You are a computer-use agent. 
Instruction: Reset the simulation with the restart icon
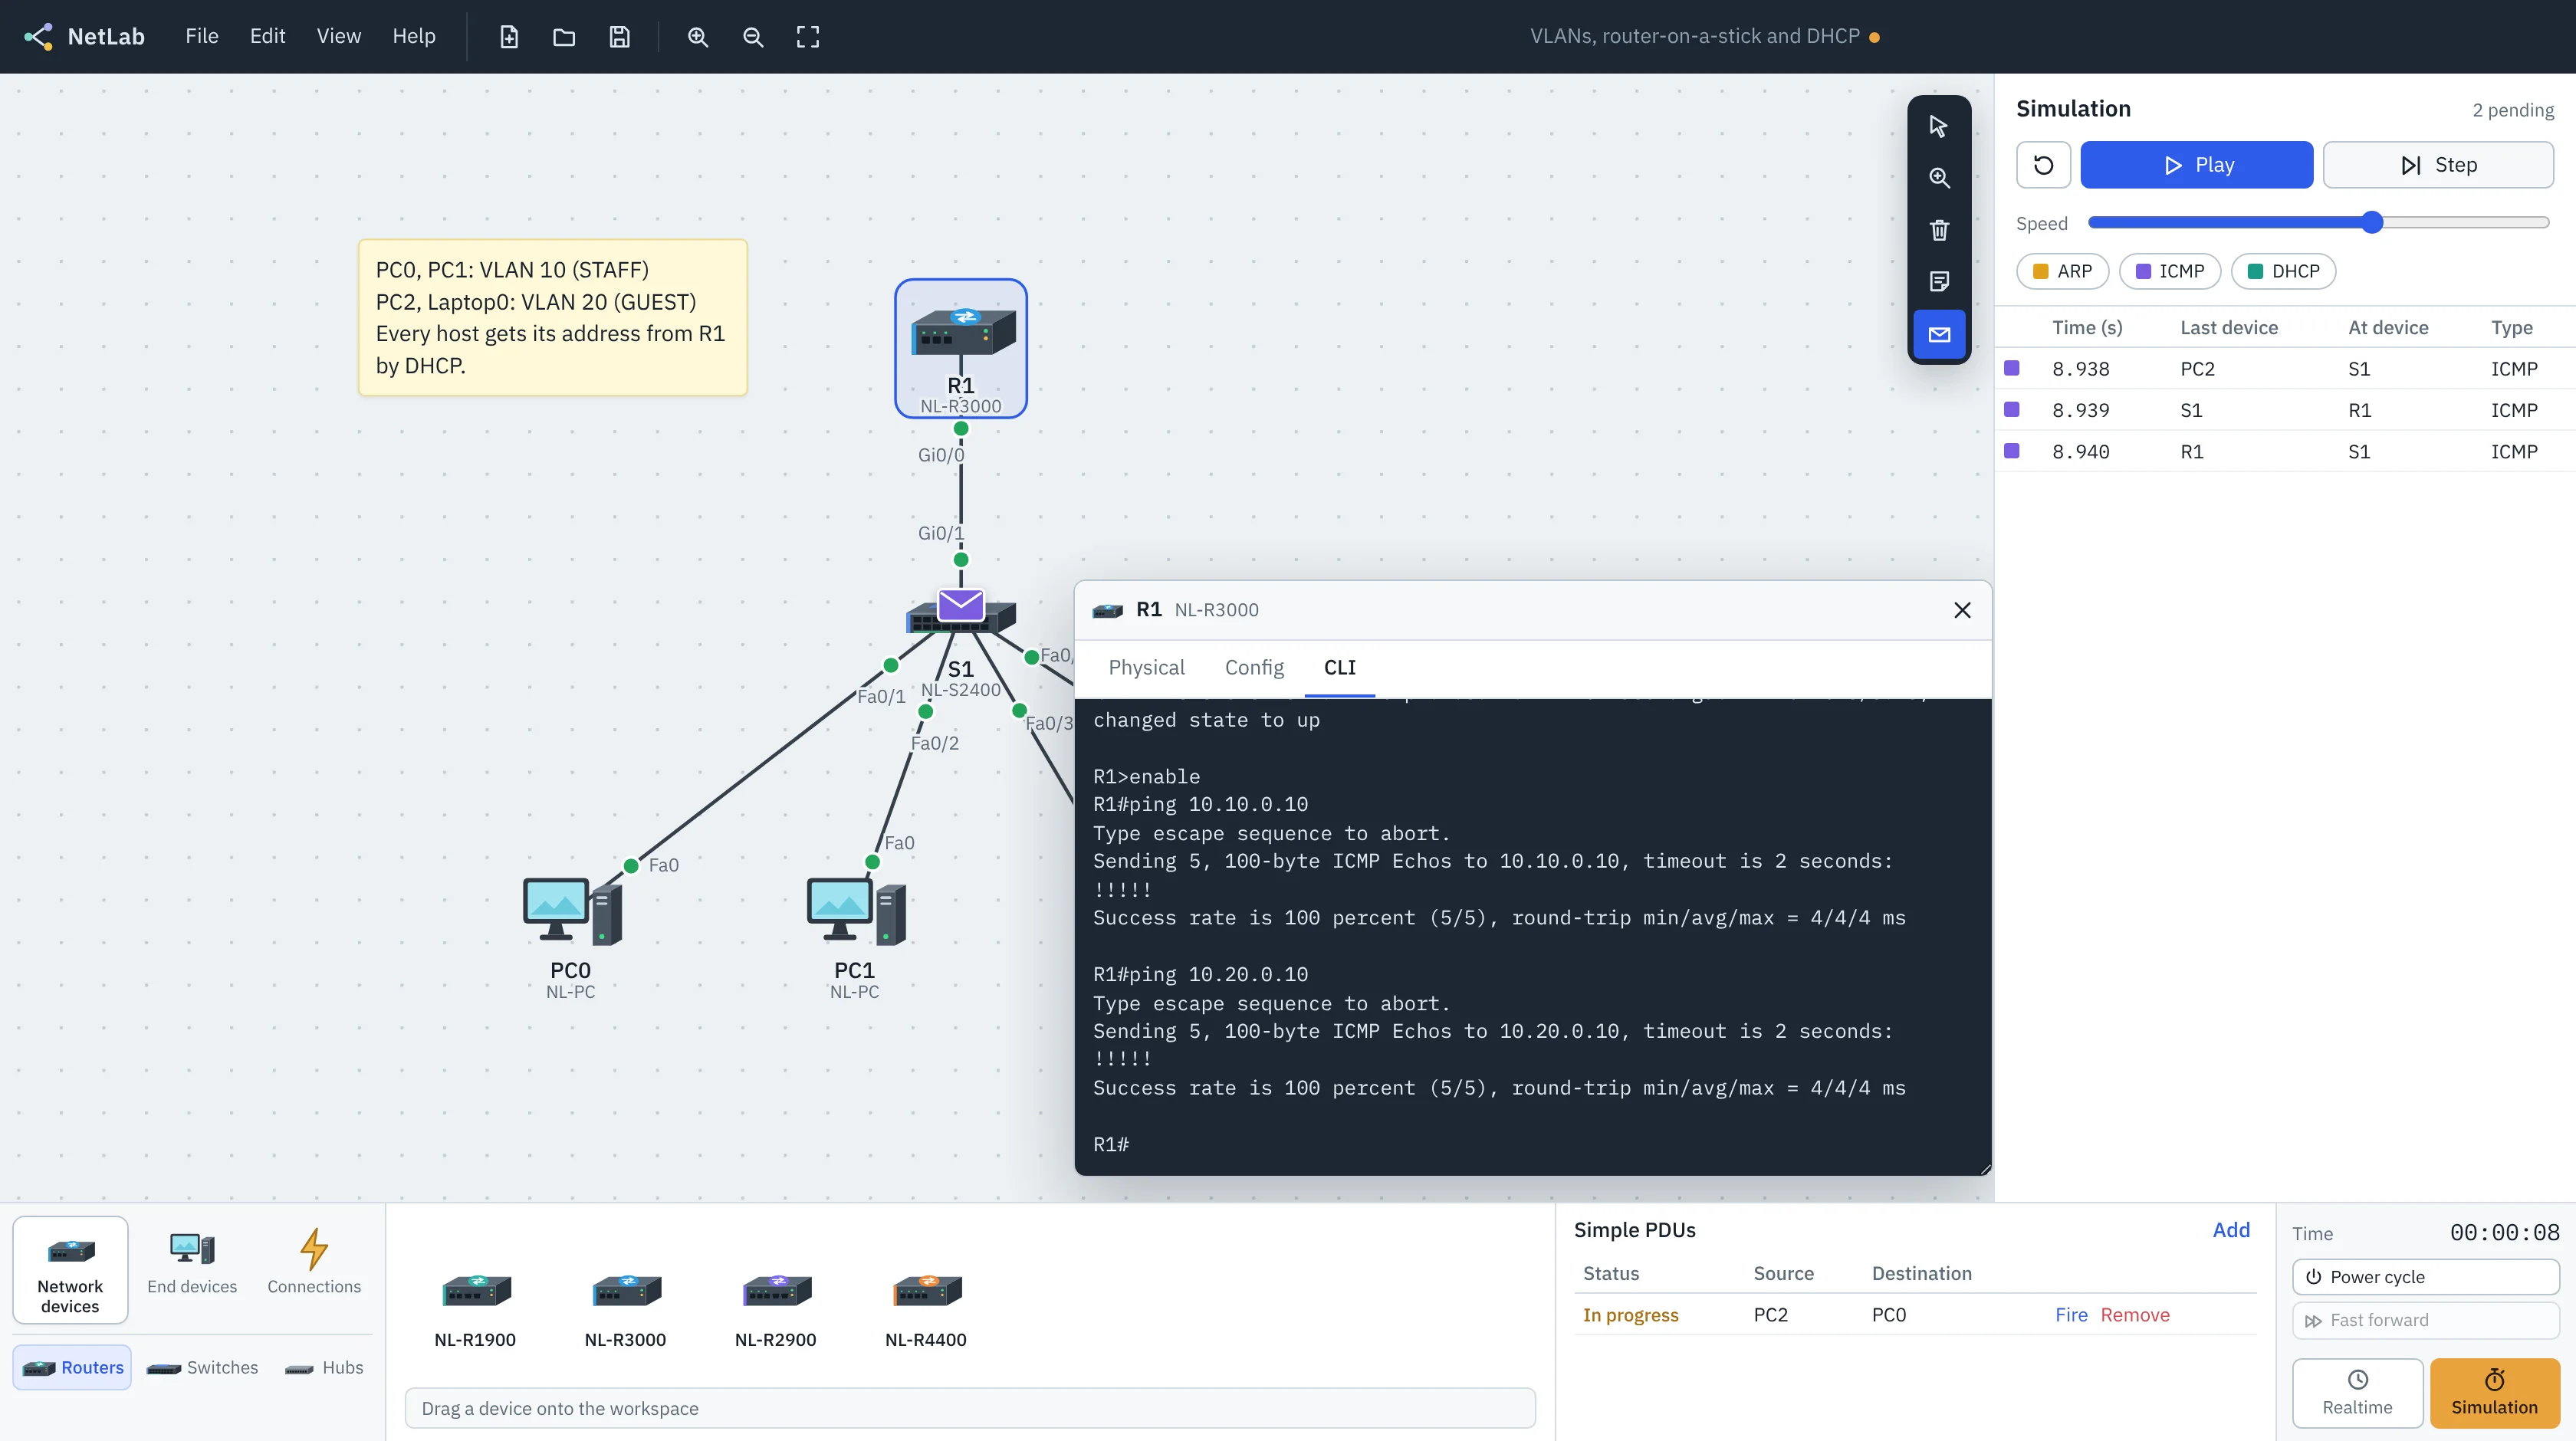click(x=2043, y=165)
